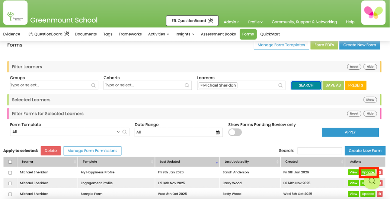The width and height of the screenshot is (390, 199).
Task: Open PRESETS
Action: pyautogui.click(x=355, y=85)
